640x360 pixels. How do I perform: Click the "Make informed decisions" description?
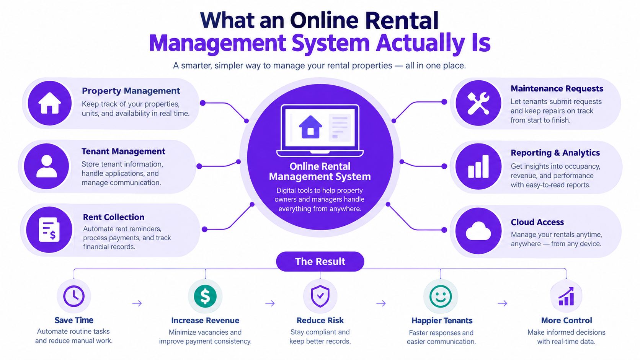567,337
